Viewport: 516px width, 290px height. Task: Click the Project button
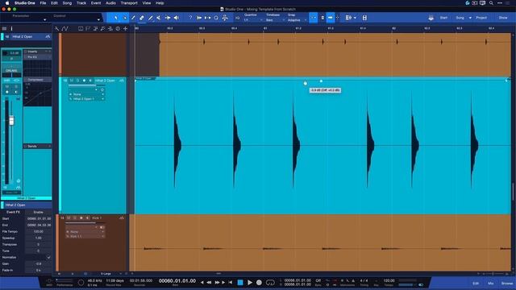[481, 18]
